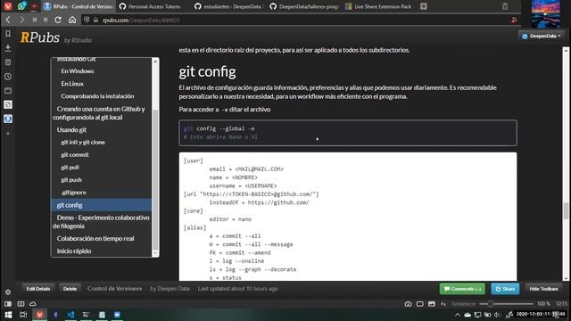Screen dimensions: 571x321
Task: Jump to 'git push' section
Action: tap(71, 180)
